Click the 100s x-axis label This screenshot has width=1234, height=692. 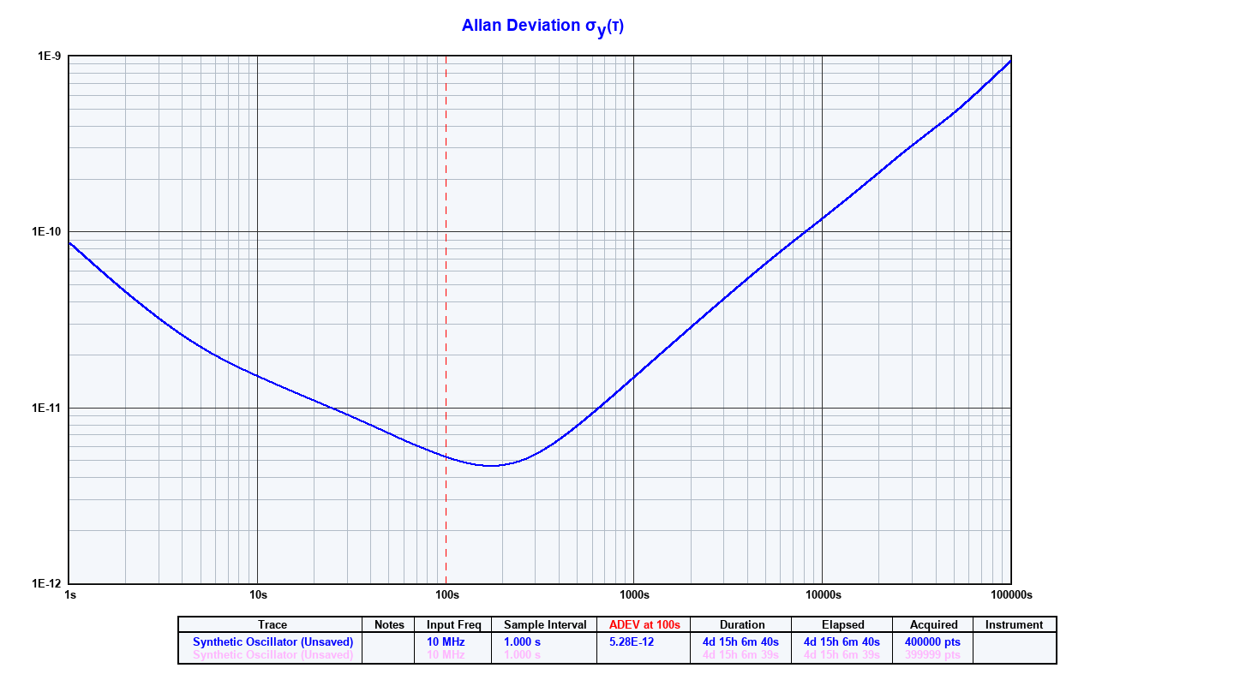(446, 594)
